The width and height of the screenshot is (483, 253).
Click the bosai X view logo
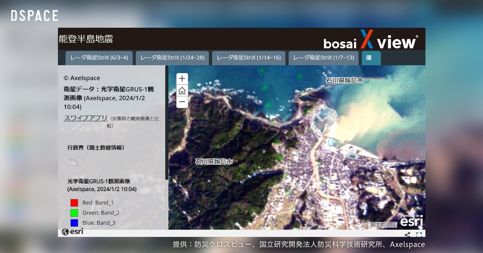pyautogui.click(x=370, y=41)
